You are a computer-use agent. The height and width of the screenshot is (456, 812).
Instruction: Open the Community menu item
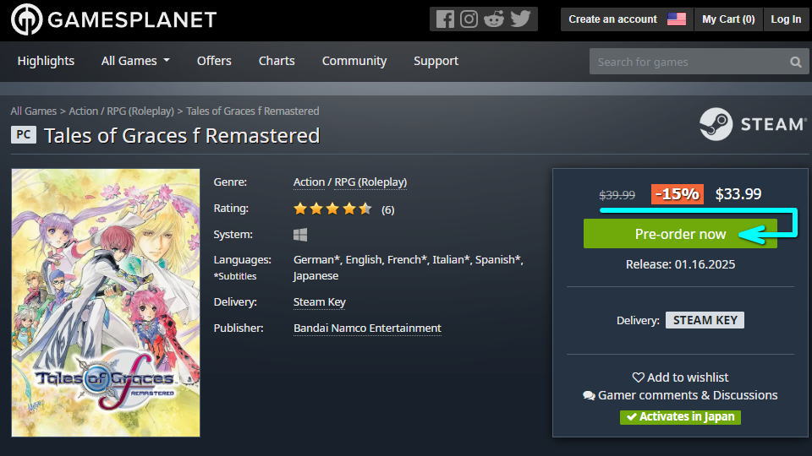tap(354, 61)
